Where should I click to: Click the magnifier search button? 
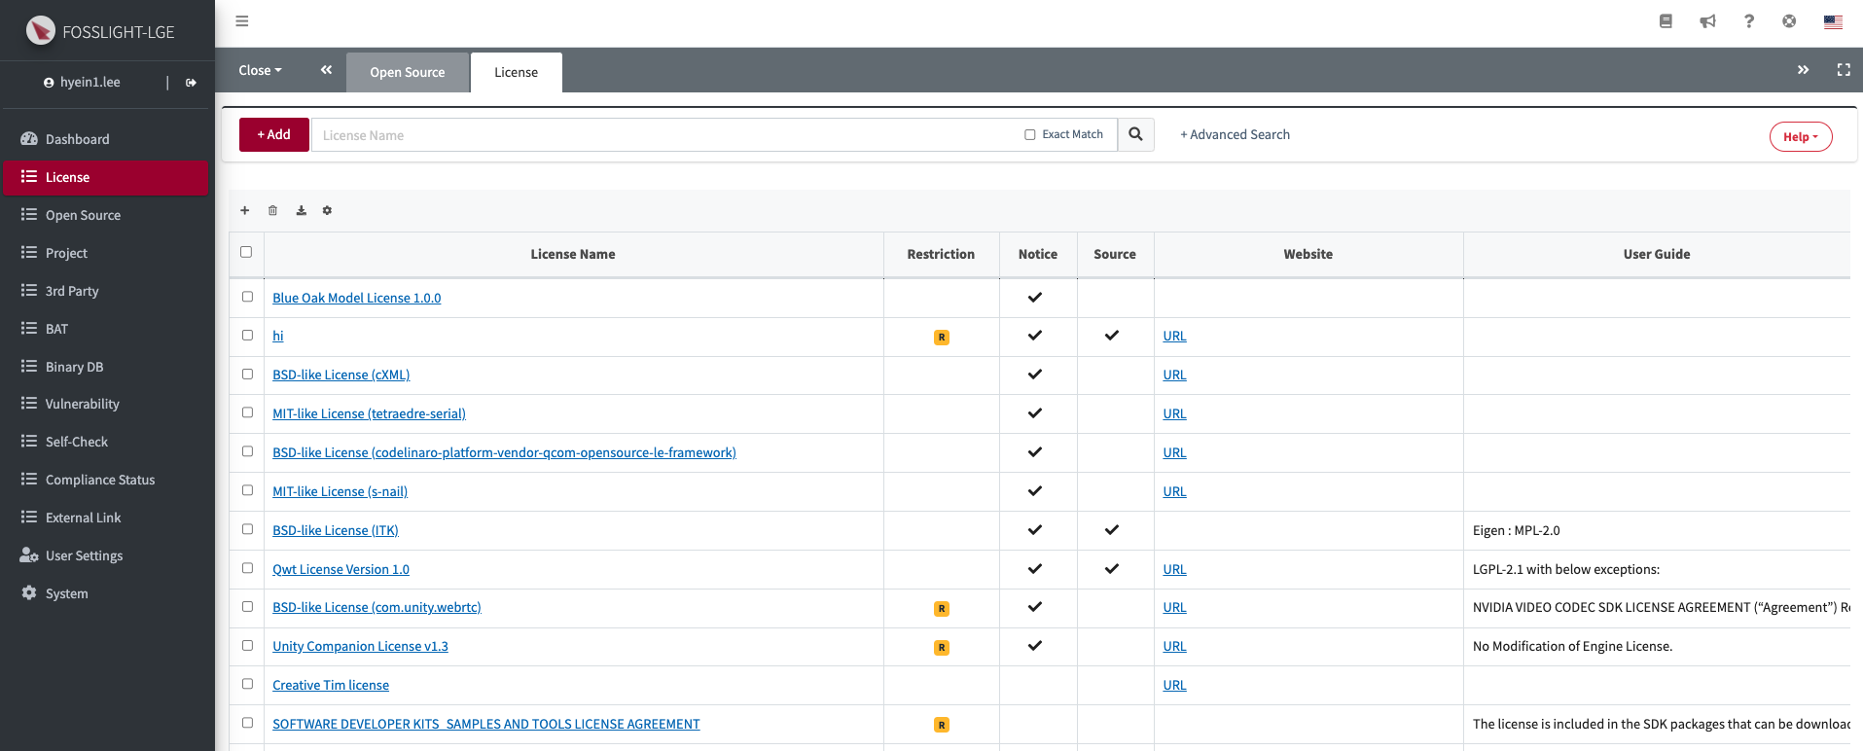click(1135, 134)
